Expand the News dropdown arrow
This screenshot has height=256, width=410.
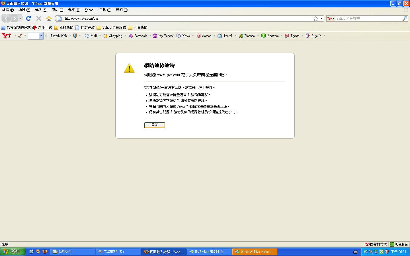[x=193, y=36]
